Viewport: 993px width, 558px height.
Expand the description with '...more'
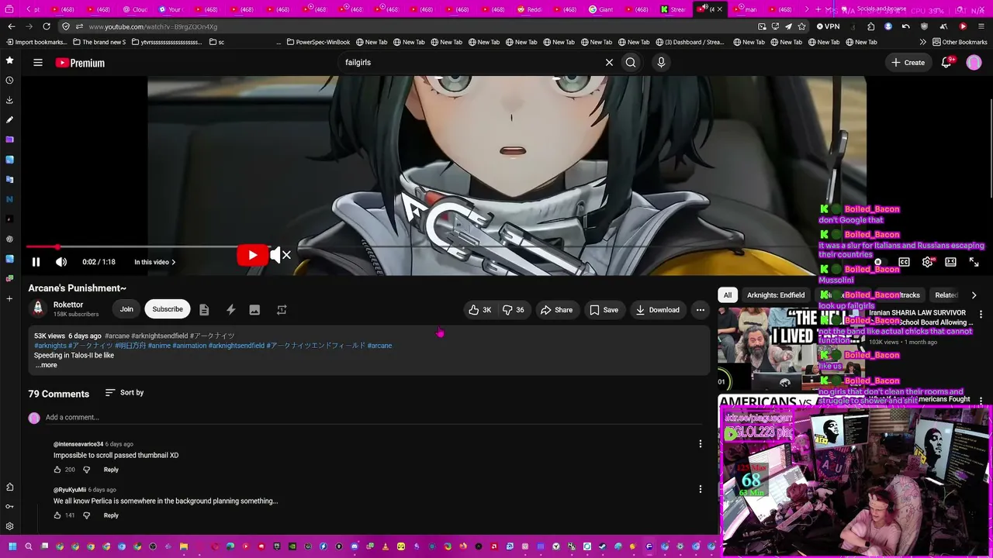(x=46, y=365)
